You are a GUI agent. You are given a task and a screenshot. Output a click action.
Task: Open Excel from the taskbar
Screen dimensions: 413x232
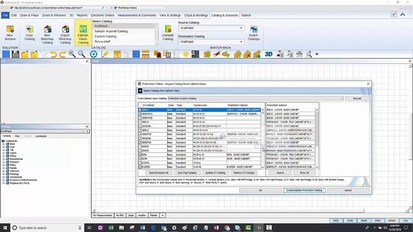coord(111,227)
